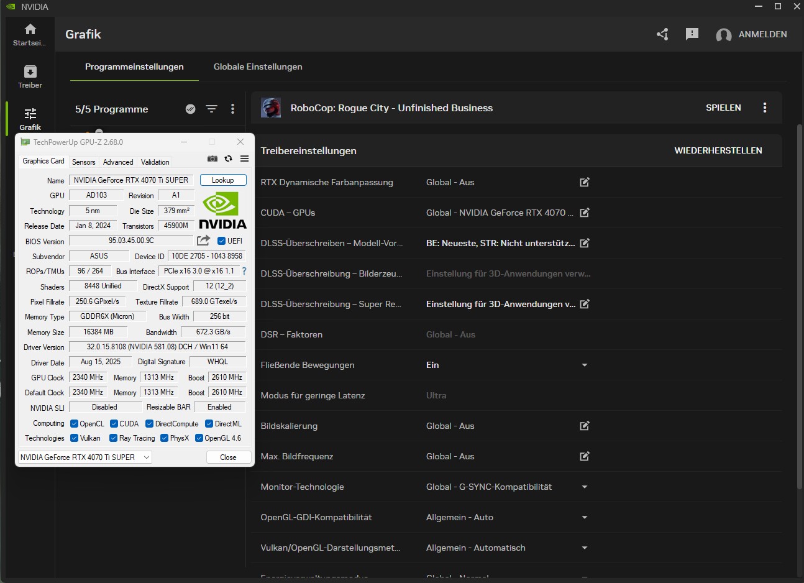Viewport: 804px width, 583px height.
Task: Click the '5/5 Programme' heading
Action: (112, 109)
